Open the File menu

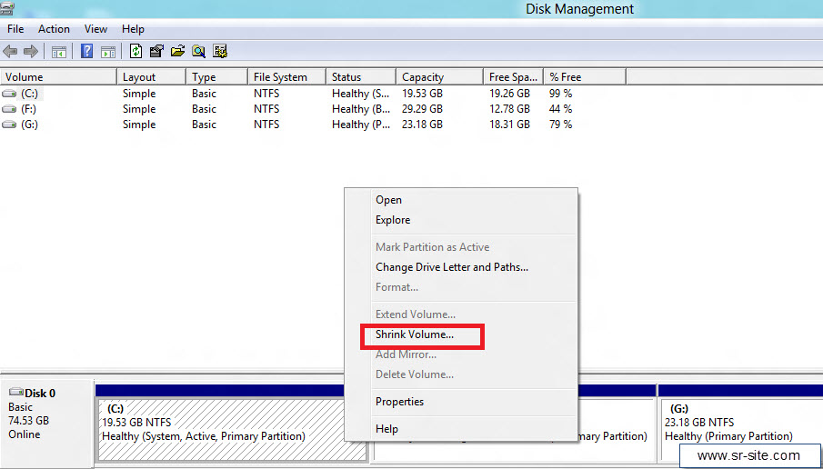[15, 29]
